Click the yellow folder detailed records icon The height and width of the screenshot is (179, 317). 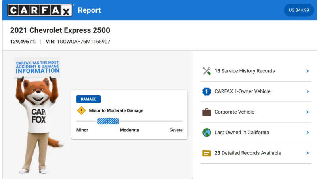coord(206,153)
